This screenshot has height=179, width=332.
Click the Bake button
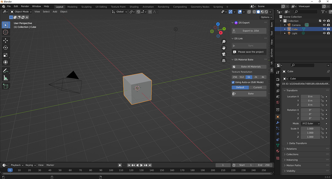pos(249,94)
